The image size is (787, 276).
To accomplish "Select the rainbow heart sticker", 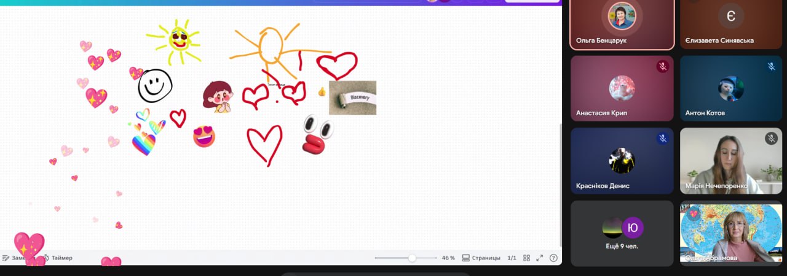I will [144, 144].
